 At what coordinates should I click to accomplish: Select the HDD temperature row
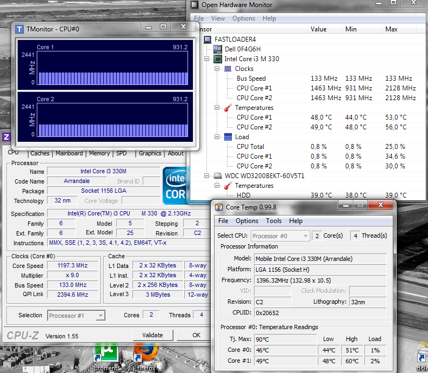tap(308, 195)
